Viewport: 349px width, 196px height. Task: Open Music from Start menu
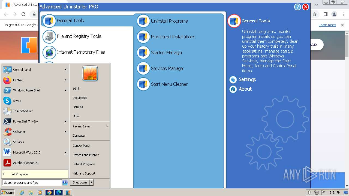tap(76, 116)
